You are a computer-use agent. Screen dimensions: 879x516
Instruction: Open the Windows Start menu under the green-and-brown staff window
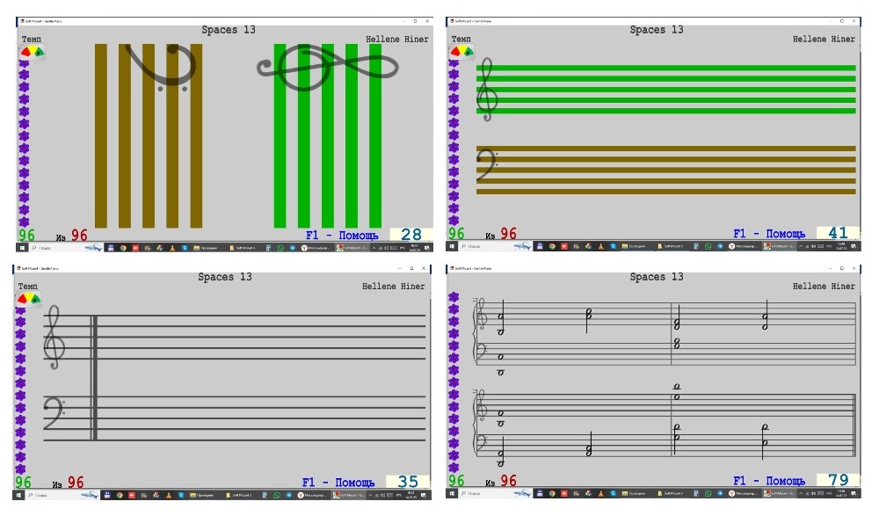pyautogui.click(x=451, y=246)
